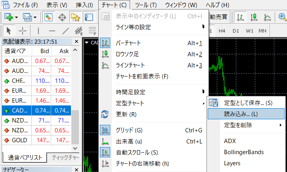
Task: Expand the 時間足設定 submenu
Action: tap(153, 92)
